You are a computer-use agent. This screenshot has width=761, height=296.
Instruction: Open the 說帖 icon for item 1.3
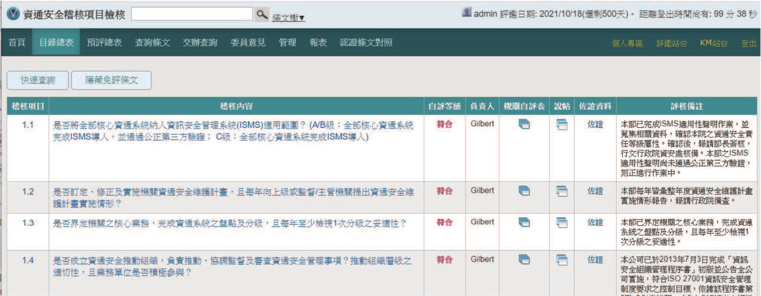562,223
